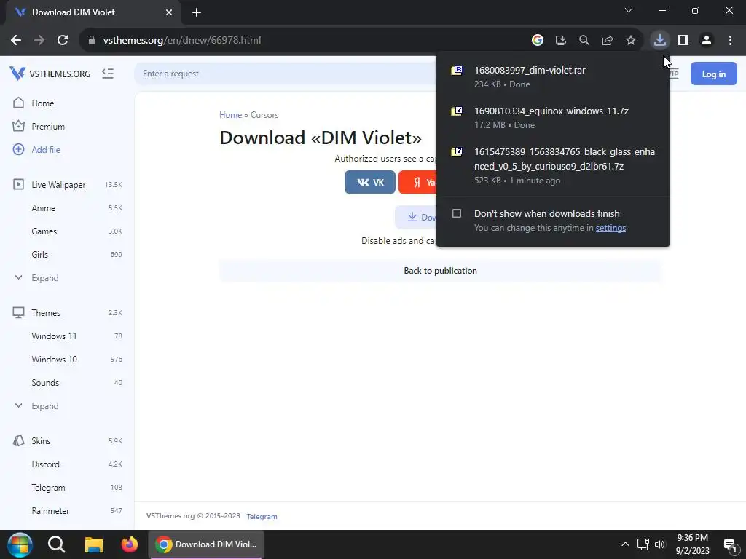Launch Firefox from taskbar
The width and height of the screenshot is (746, 559).
point(129,544)
